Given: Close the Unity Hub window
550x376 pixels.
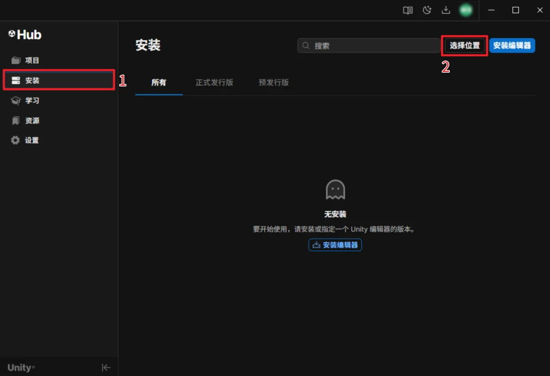Looking at the screenshot, I should [540, 10].
